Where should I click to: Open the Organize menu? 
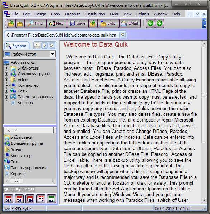(73, 14)
